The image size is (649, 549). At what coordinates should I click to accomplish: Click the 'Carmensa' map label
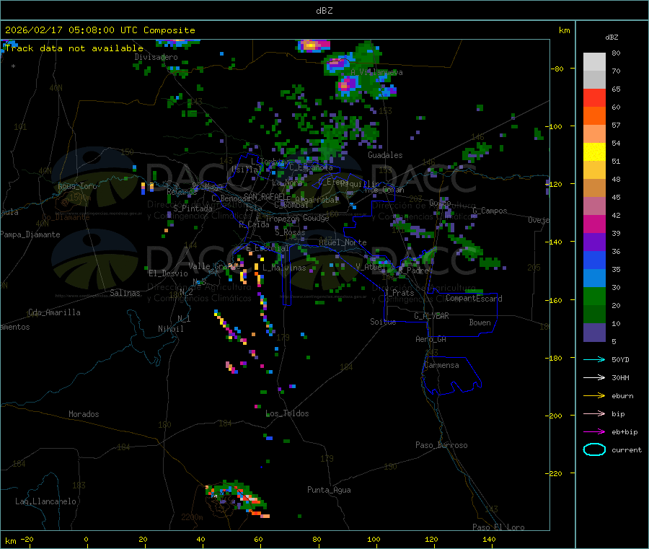click(441, 365)
